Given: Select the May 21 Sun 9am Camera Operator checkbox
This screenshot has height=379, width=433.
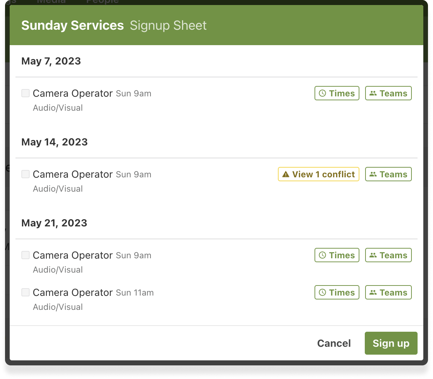Looking at the screenshot, I should click(x=25, y=255).
